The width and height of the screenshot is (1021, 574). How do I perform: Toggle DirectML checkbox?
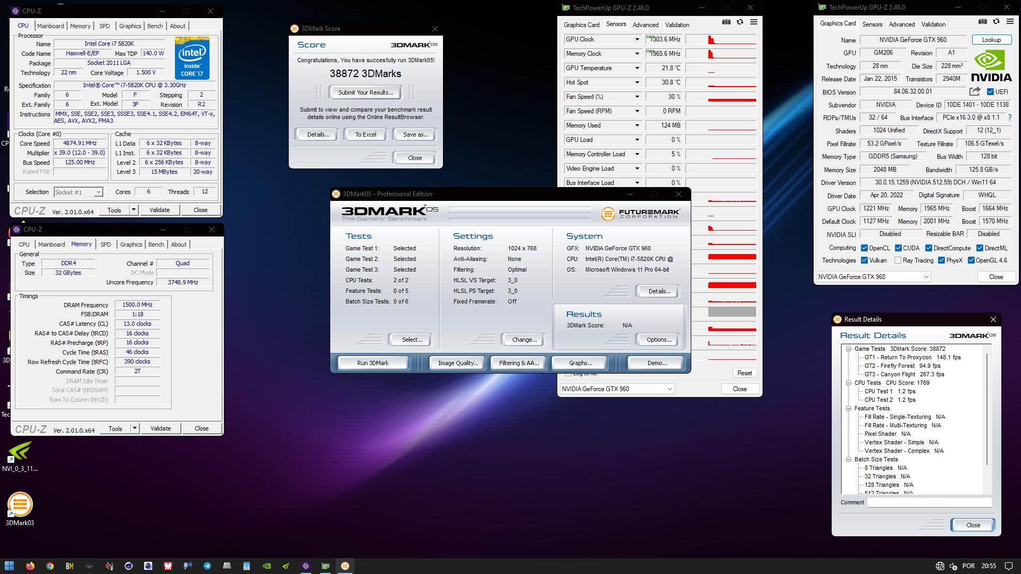click(x=980, y=248)
